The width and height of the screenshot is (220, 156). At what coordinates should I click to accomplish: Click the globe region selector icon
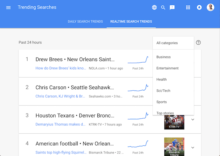click(154, 7)
